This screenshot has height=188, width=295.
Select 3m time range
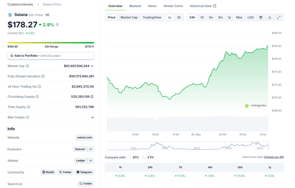pyautogui.click(x=220, y=17)
